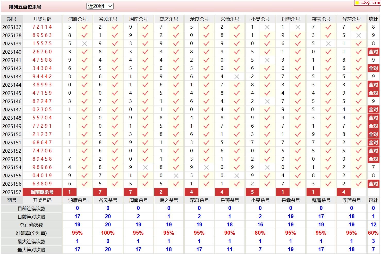Click the 最大连对次数 row label
Image resolution: width=381 pixels, height=255 pixels.
click(x=31, y=250)
